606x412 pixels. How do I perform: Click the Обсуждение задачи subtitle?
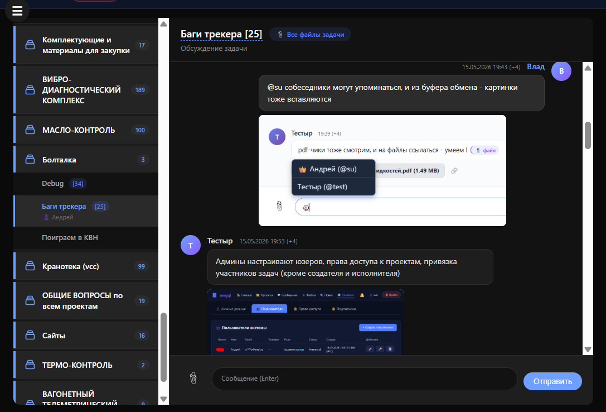click(214, 49)
